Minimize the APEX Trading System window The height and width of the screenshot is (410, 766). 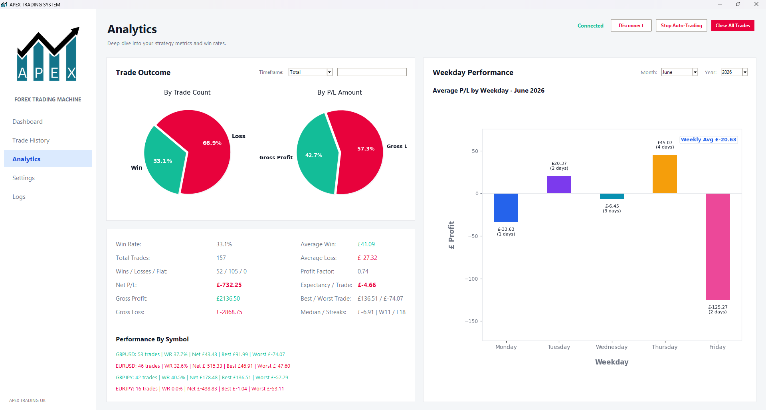(720, 4)
